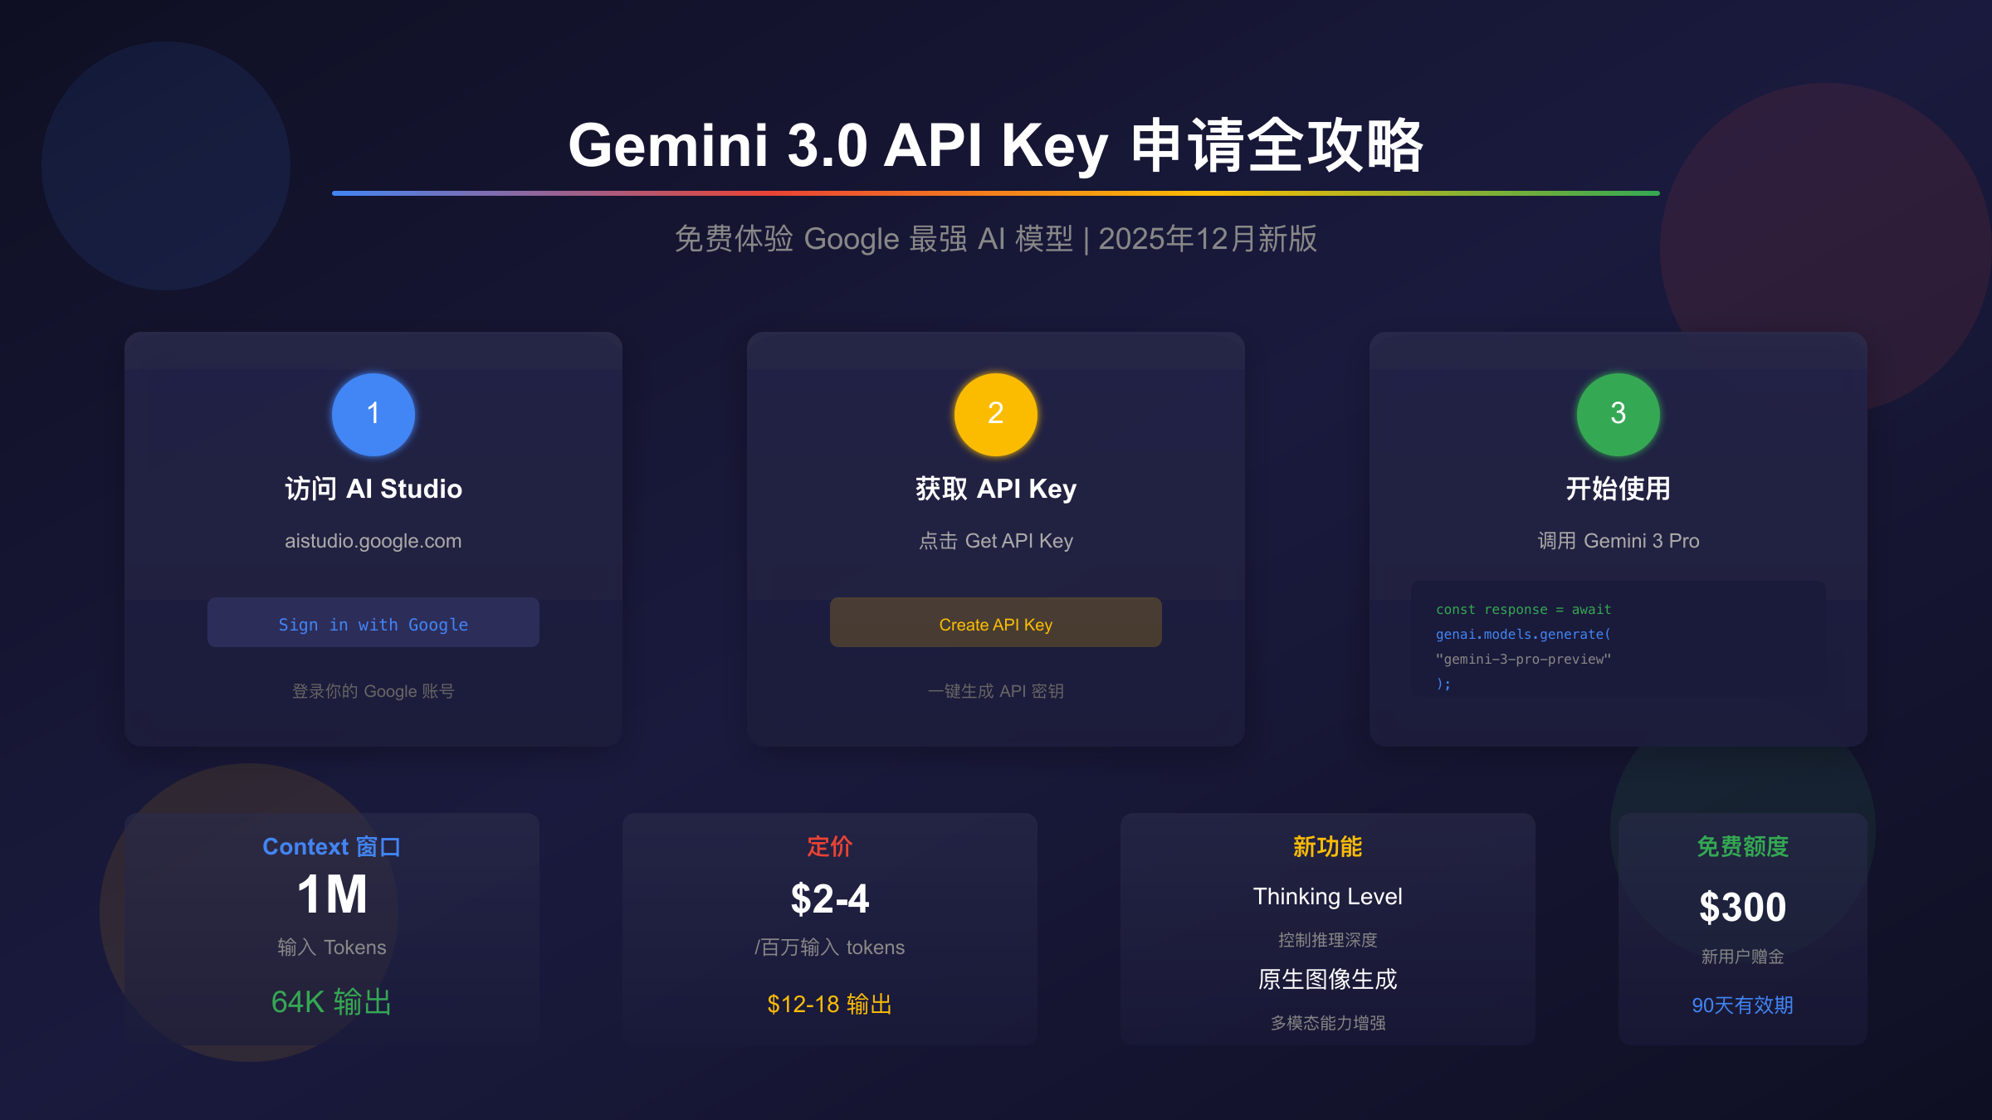Select the 64K 输出 text
The height and width of the screenshot is (1120, 1992).
pyautogui.click(x=332, y=1002)
